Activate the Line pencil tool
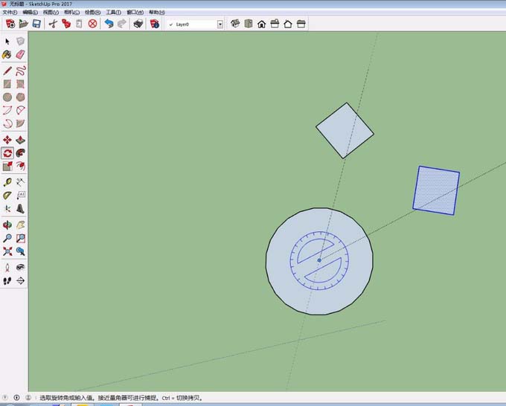Viewport: 506px width, 406px height. (x=7, y=71)
